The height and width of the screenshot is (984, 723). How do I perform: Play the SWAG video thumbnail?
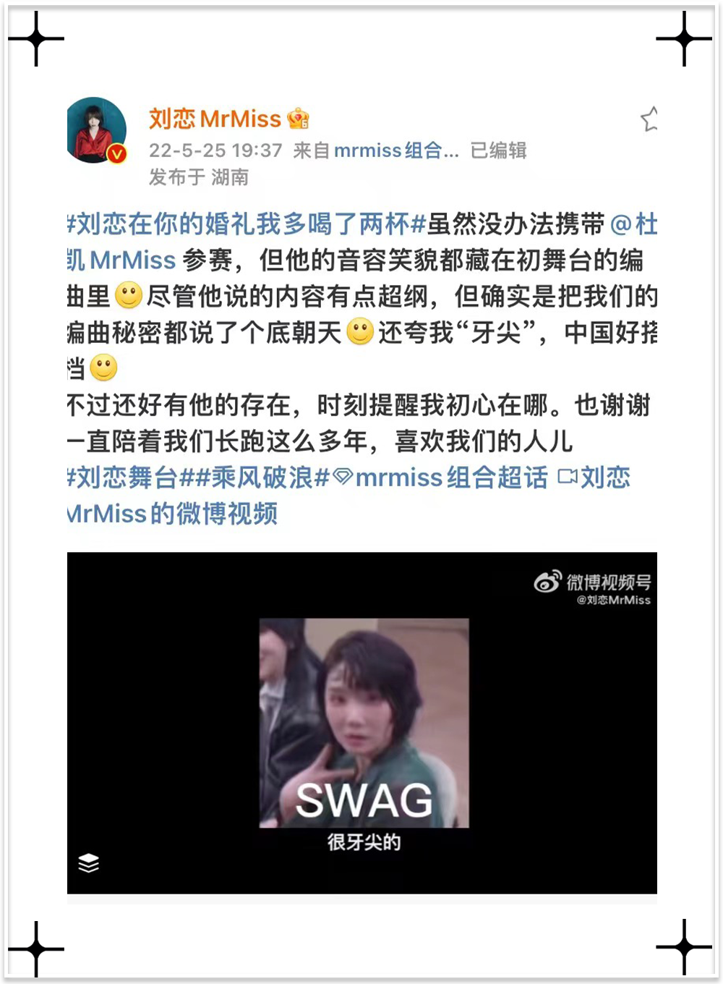click(364, 723)
